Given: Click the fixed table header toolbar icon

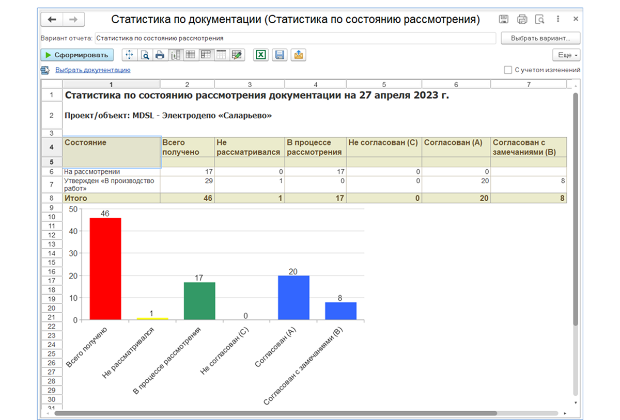Looking at the screenshot, I should click(x=221, y=55).
